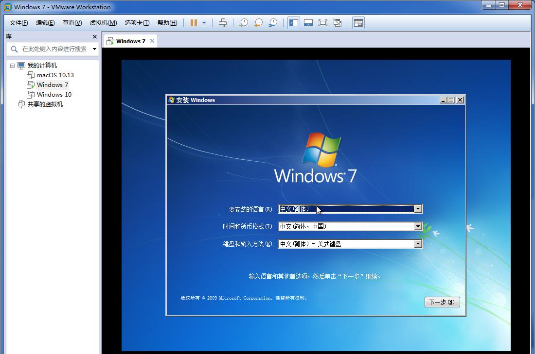Viewport: 535px width, 354px height.
Task: Enable Unity mode icon
Action: [x=338, y=23]
